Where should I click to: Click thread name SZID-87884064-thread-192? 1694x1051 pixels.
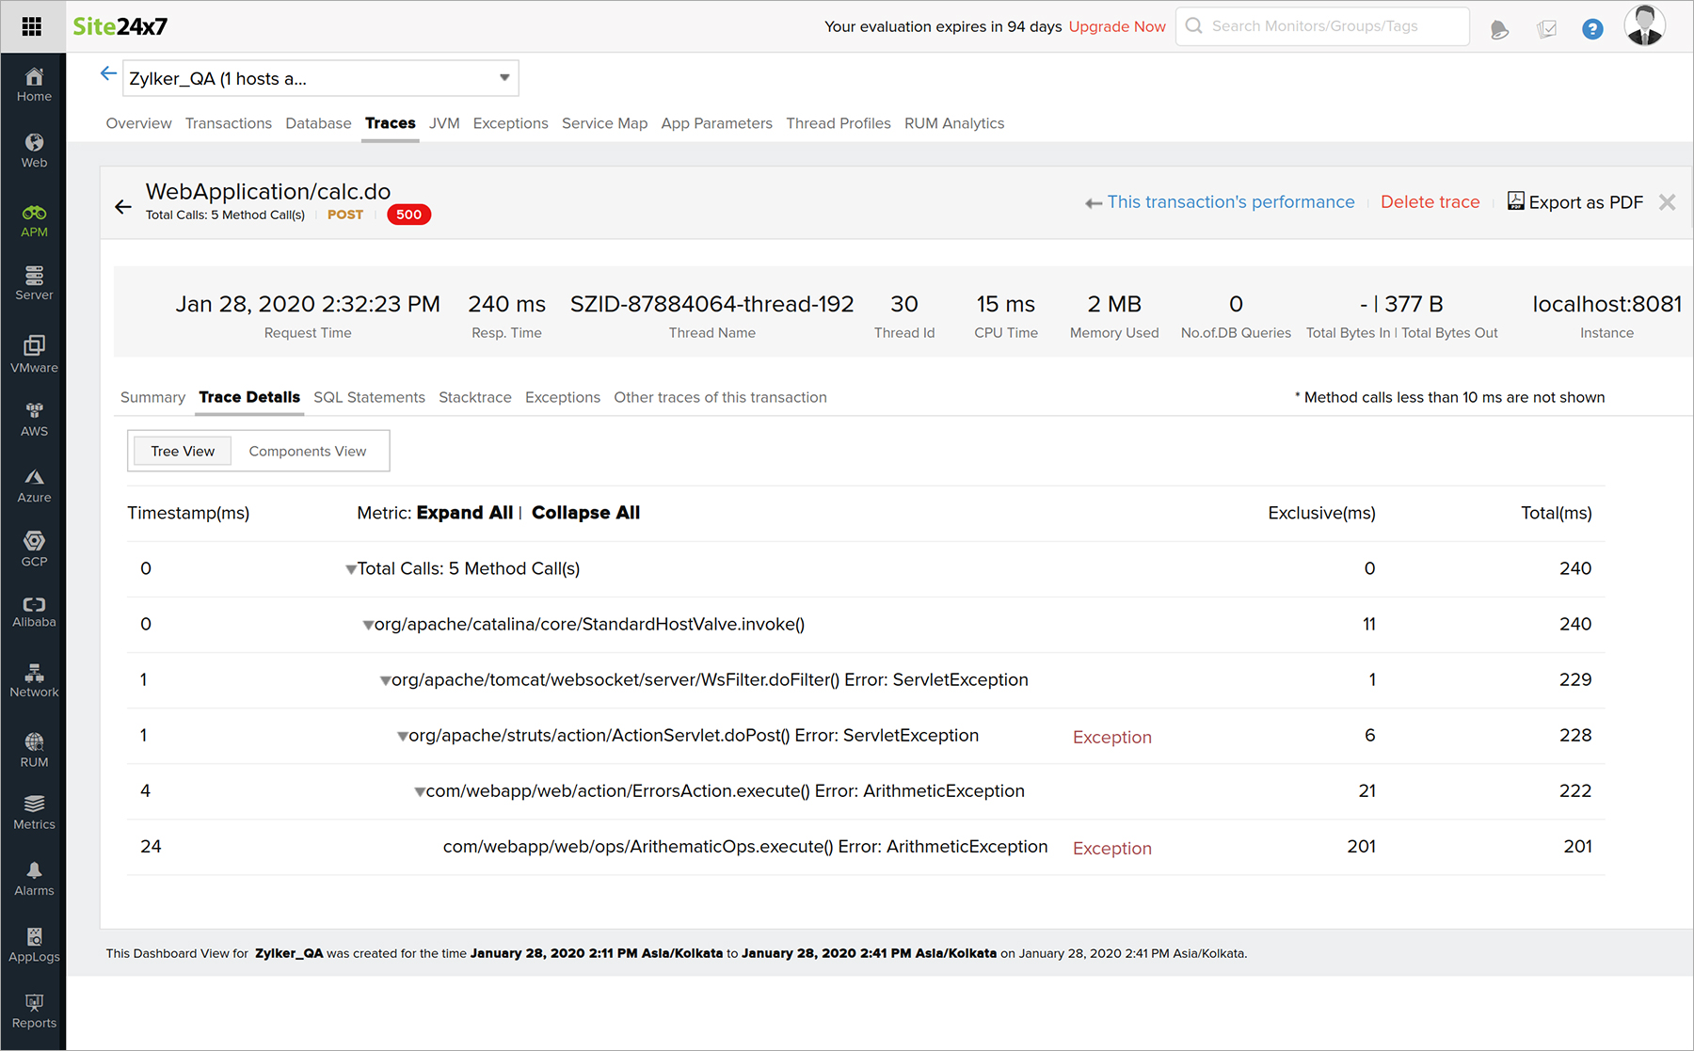[x=712, y=304]
